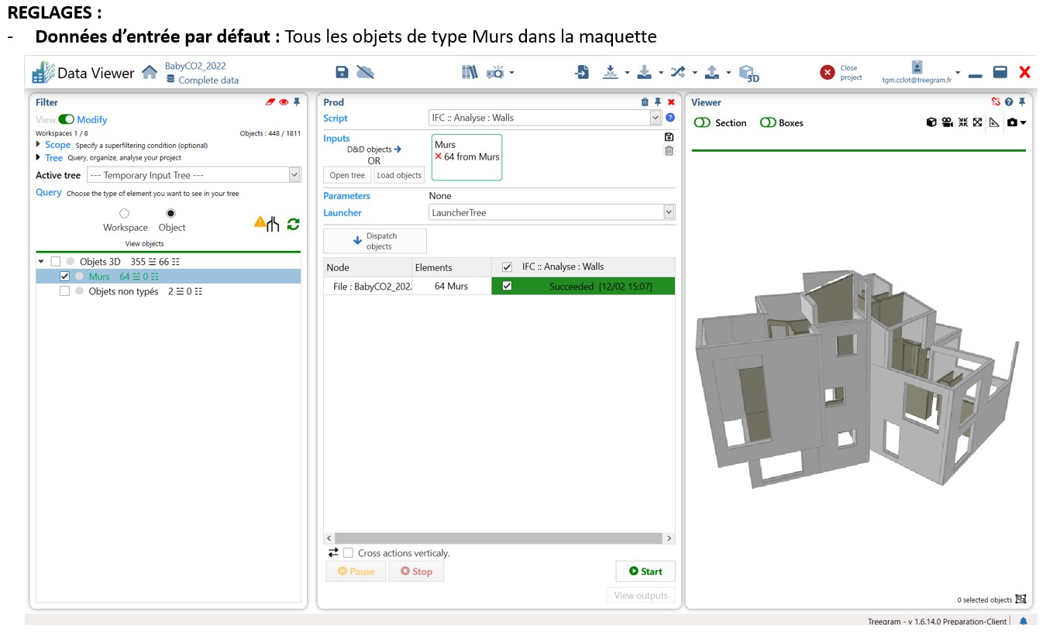
Task: Check the Objets non typés checkbox
Action: click(x=65, y=291)
